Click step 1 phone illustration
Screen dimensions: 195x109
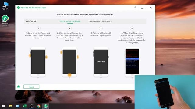click(38, 62)
